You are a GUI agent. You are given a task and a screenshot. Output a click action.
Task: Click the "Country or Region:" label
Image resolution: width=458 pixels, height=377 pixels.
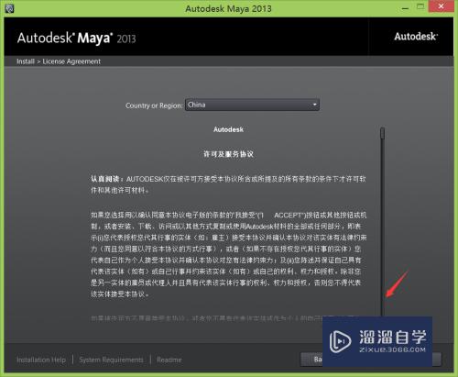[x=154, y=105]
